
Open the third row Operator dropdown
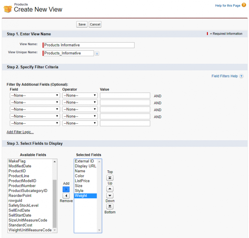point(80,109)
